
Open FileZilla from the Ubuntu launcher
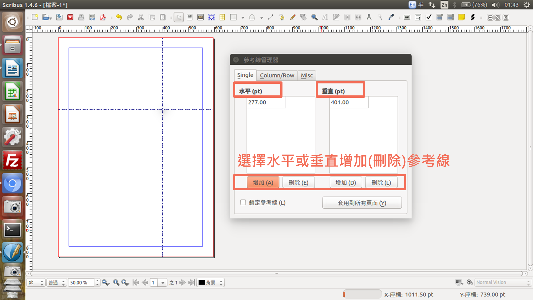(x=12, y=160)
